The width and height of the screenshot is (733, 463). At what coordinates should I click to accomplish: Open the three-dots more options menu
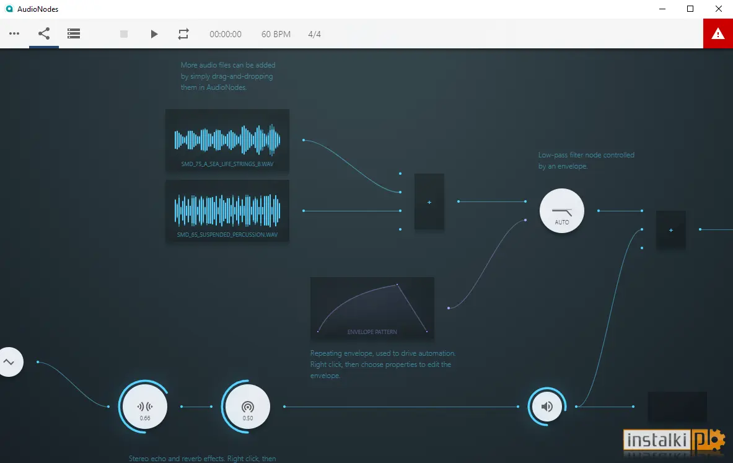pyautogui.click(x=14, y=33)
